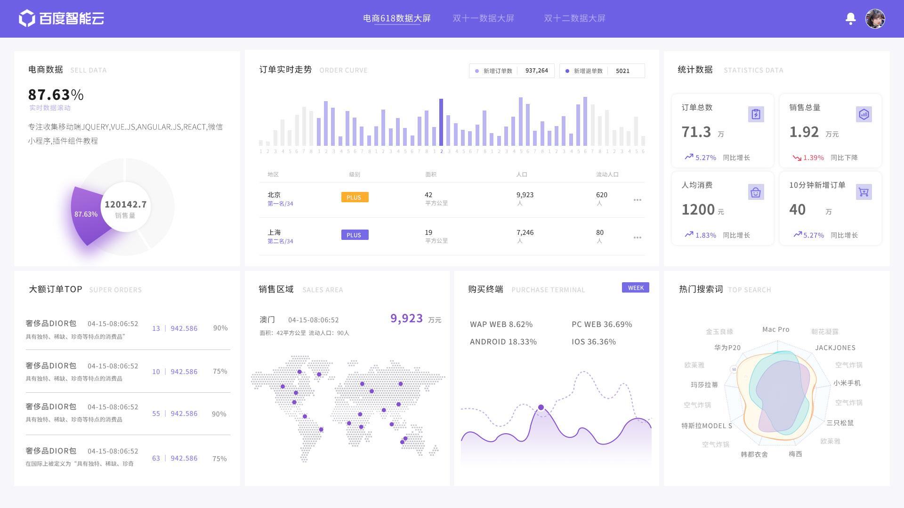Screen dimensions: 904x508
Task: Click the new orders shopping cart icon
Action: [x=864, y=192]
